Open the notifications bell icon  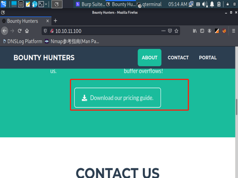tap(212, 4)
